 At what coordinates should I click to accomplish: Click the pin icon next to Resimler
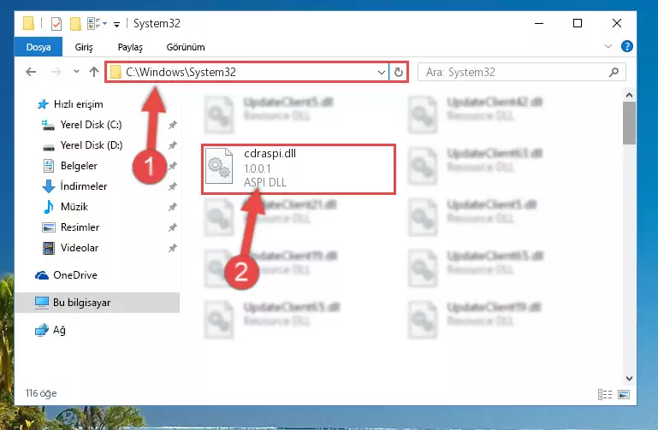coord(173,227)
